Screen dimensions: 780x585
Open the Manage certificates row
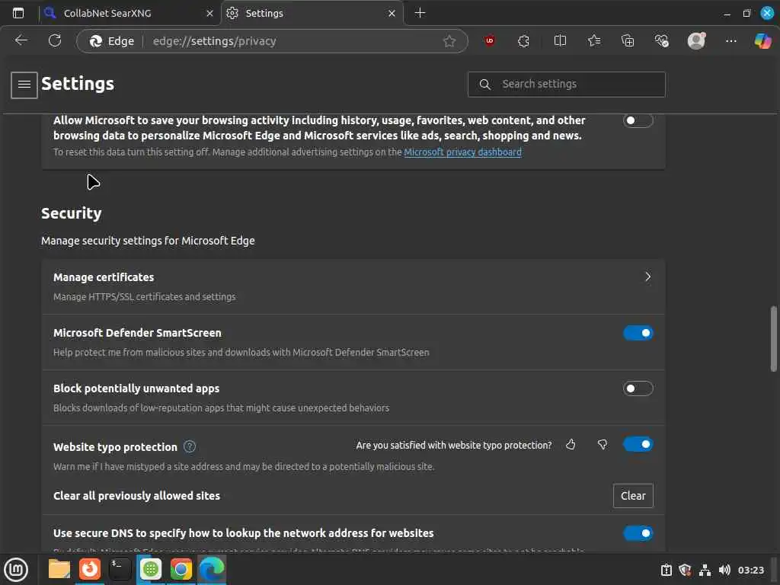point(353,286)
